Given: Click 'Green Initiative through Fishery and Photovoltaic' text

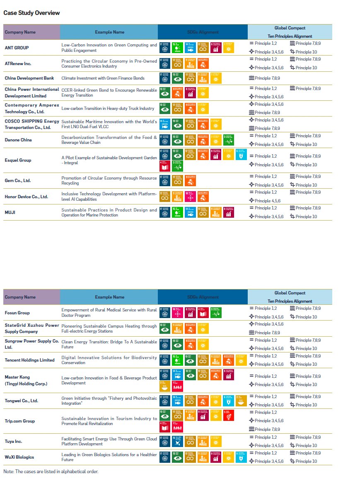Looking at the screenshot, I should [x=109, y=401].
